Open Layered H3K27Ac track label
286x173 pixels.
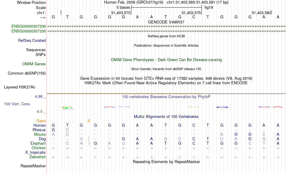click(x=20, y=87)
